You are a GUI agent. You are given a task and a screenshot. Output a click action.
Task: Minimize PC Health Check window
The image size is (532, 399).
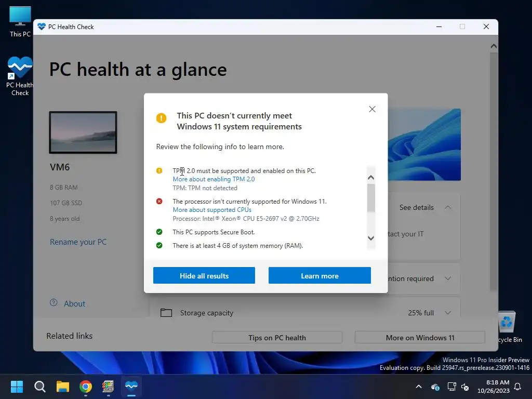(x=439, y=26)
